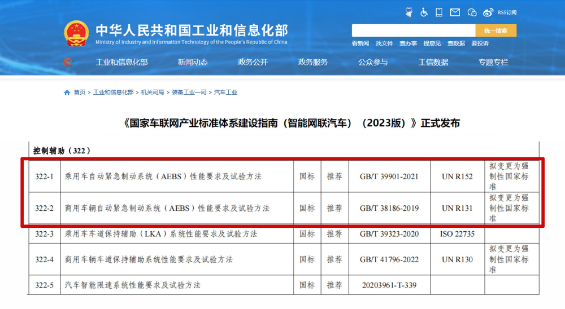
Task: Open the 要投诉 quick link
Action: point(480,43)
